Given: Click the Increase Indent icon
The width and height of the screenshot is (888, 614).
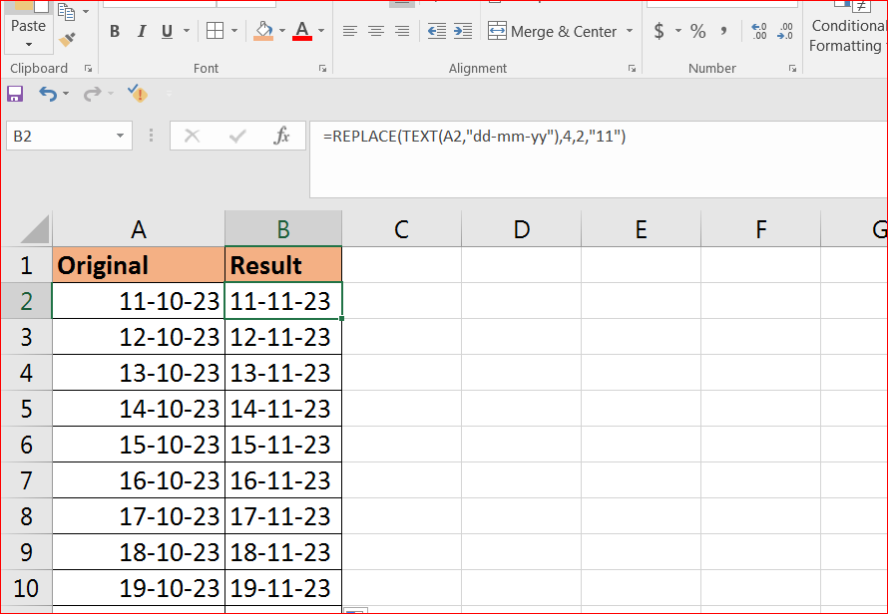Looking at the screenshot, I should pyautogui.click(x=462, y=32).
